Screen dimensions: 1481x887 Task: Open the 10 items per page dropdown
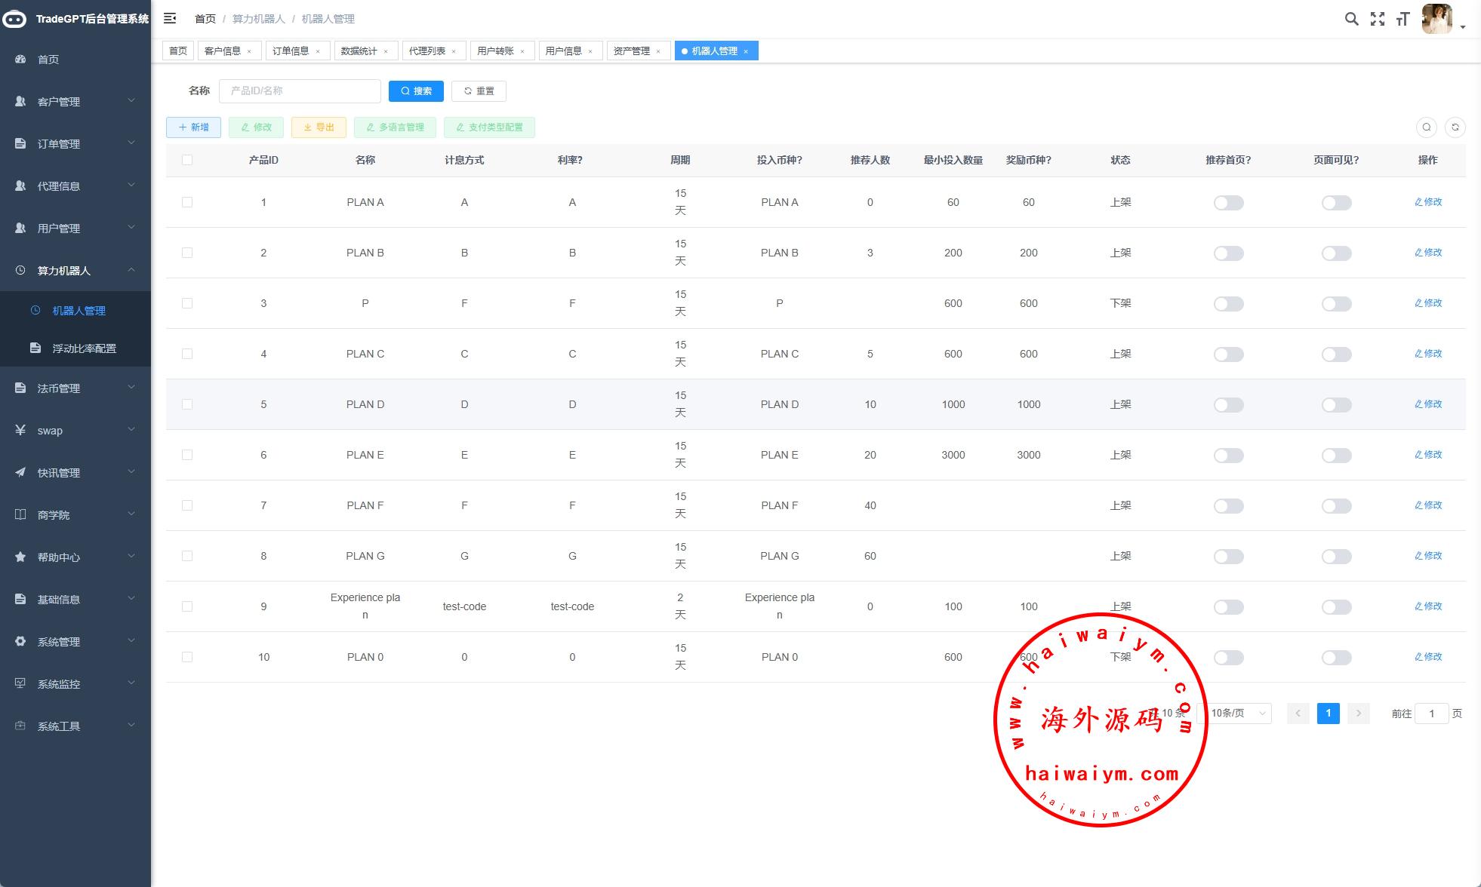(x=1239, y=714)
